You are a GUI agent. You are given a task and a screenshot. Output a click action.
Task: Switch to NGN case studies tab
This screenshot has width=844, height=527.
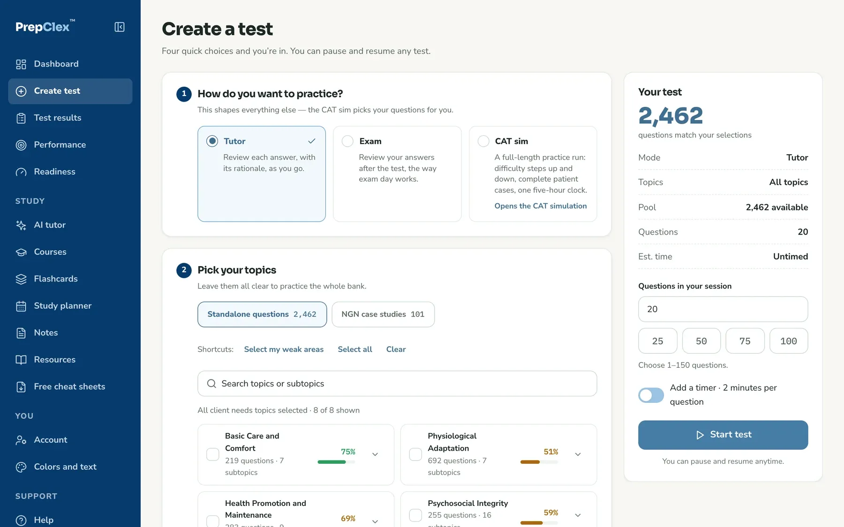[383, 314]
